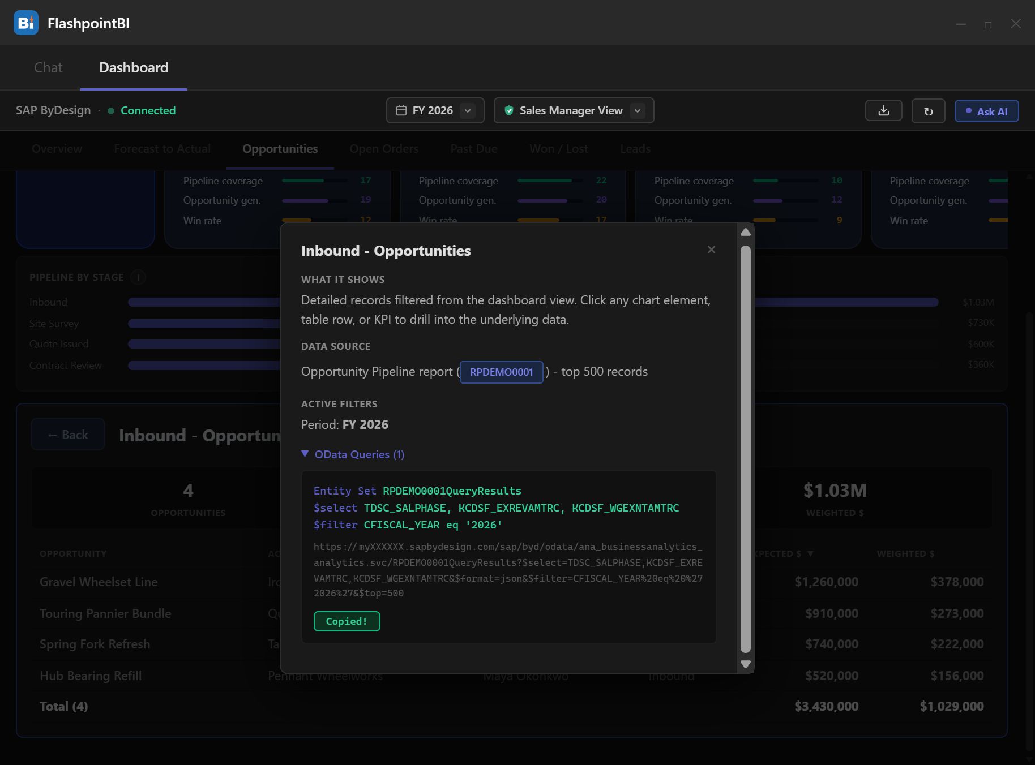1035x765 pixels.
Task: Open the Leads tab
Action: pyautogui.click(x=635, y=149)
